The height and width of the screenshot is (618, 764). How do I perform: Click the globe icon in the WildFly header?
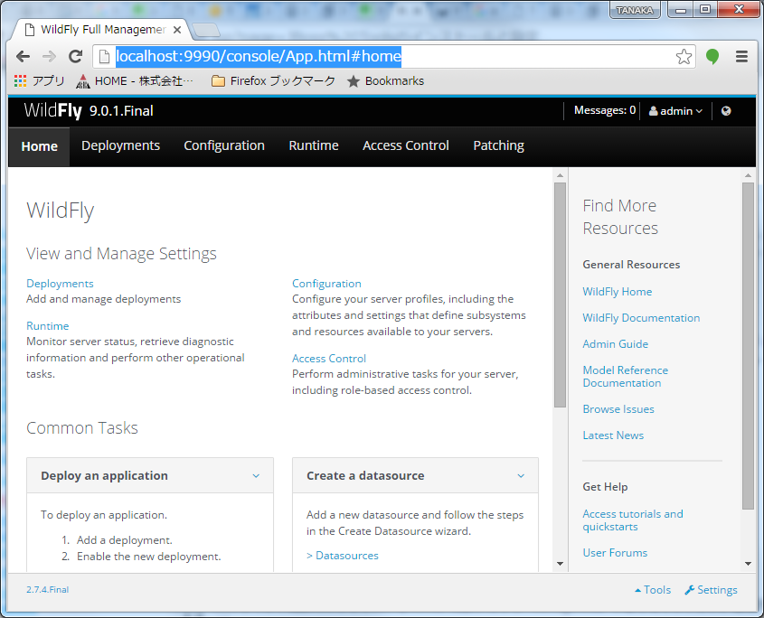(x=726, y=111)
